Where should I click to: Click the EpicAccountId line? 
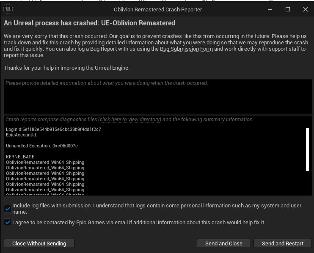coord(22,135)
